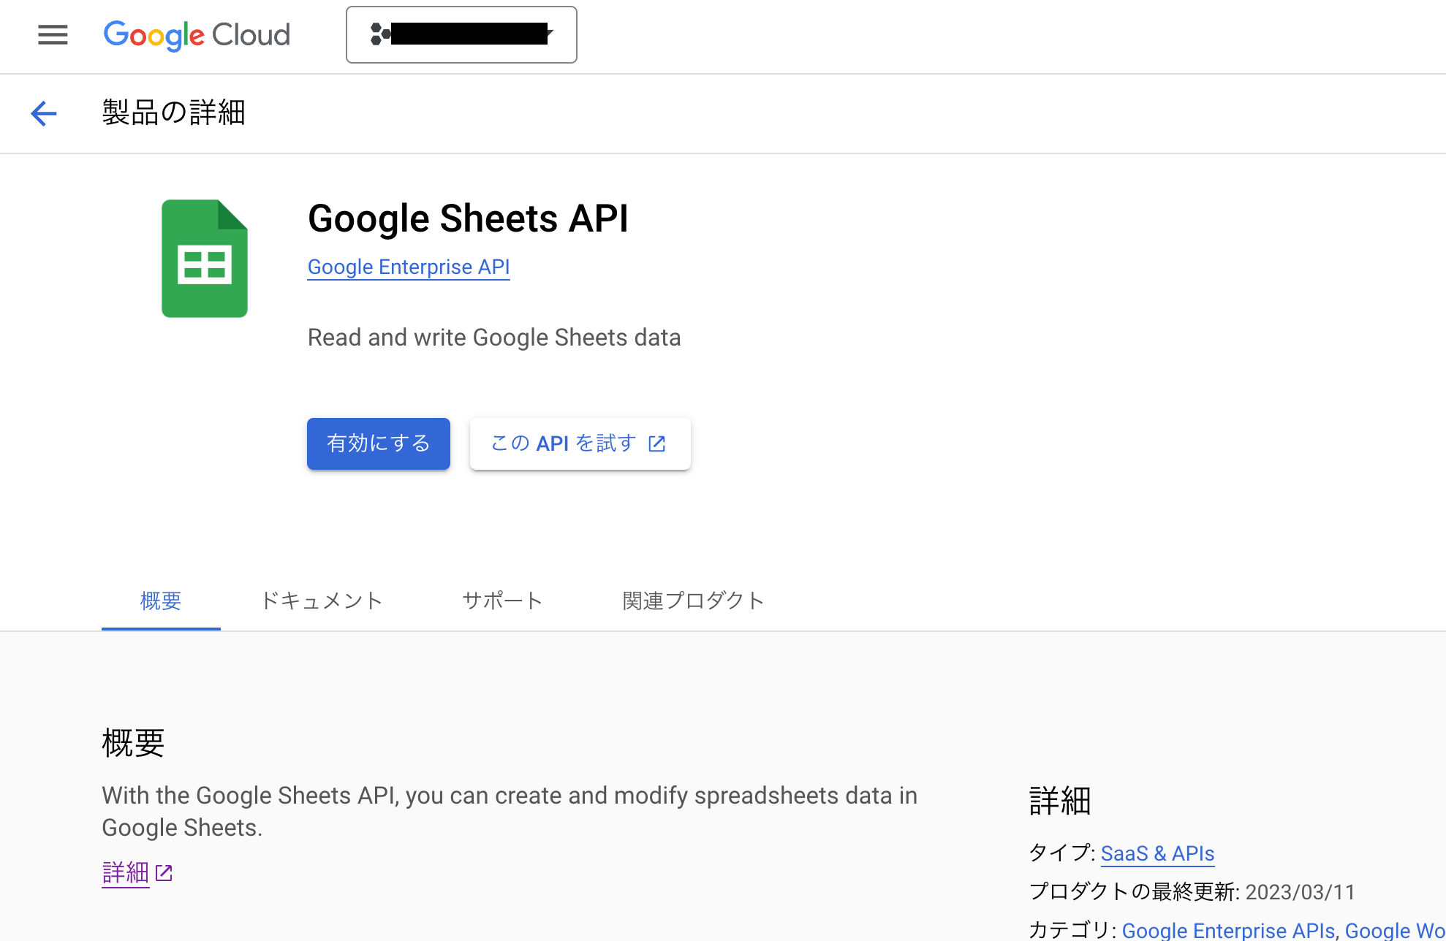Select the 概要 tab
Image resolution: width=1446 pixels, height=941 pixels.
[161, 601]
